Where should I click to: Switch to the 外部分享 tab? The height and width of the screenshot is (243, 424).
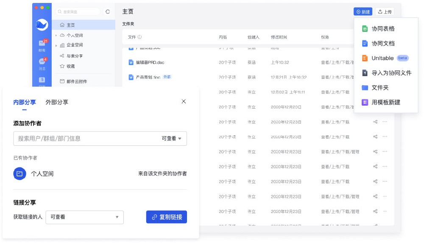tap(57, 102)
